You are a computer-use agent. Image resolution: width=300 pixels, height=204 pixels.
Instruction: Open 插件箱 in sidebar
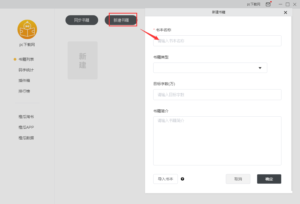tap(24, 81)
